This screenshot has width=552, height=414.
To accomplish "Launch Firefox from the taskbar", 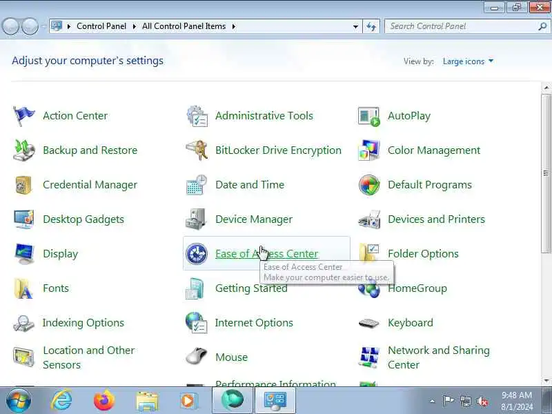I will tap(104, 400).
